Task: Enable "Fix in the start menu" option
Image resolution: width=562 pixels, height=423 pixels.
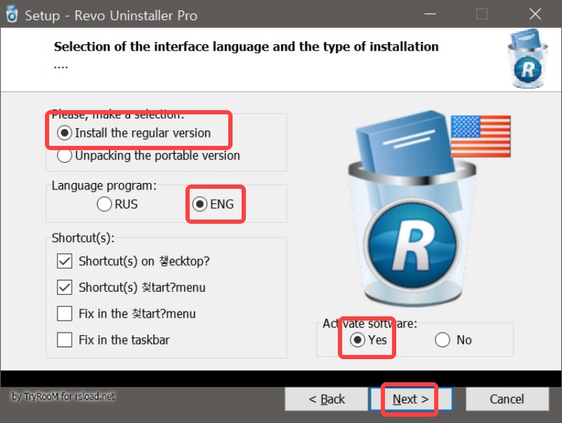Action: coord(63,314)
